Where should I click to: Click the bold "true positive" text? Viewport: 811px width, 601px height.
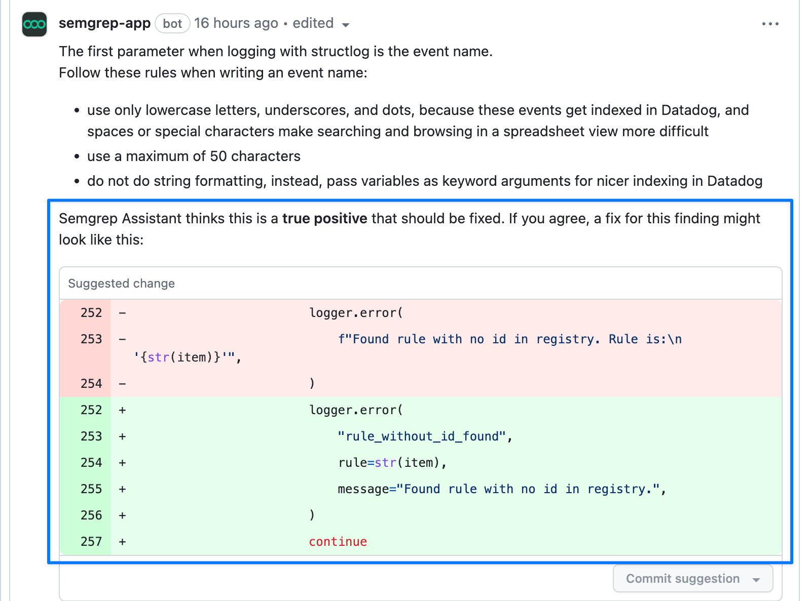[324, 219]
